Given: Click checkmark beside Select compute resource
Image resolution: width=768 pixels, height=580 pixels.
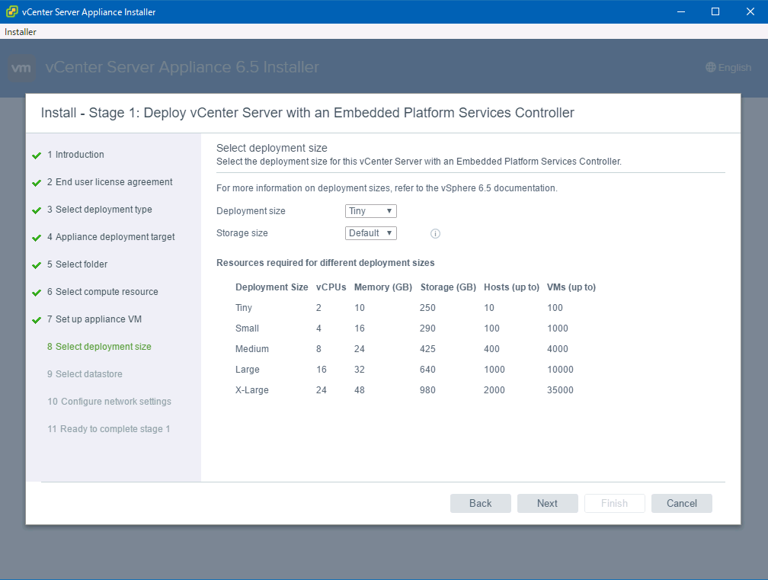Looking at the screenshot, I should [x=37, y=293].
